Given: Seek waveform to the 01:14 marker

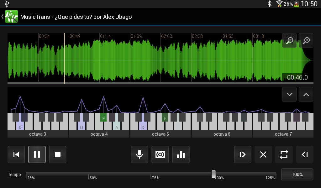Looking at the screenshot, I should tap(105, 36).
